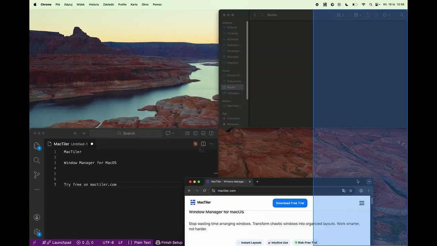Open the Chrome tab search dropdown arrow
Image resolution: width=437 pixels, height=246 pixels.
369,182
